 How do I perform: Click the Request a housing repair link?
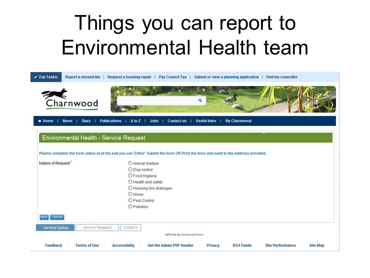pos(129,77)
